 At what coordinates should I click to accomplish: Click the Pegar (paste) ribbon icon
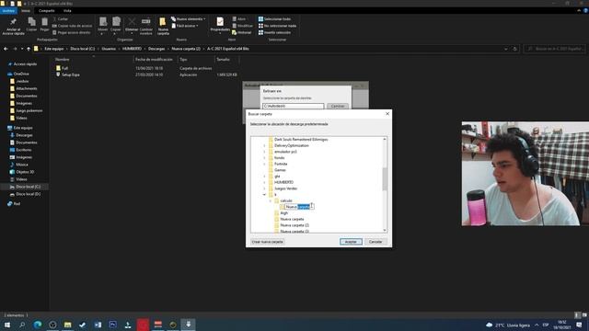click(44, 25)
